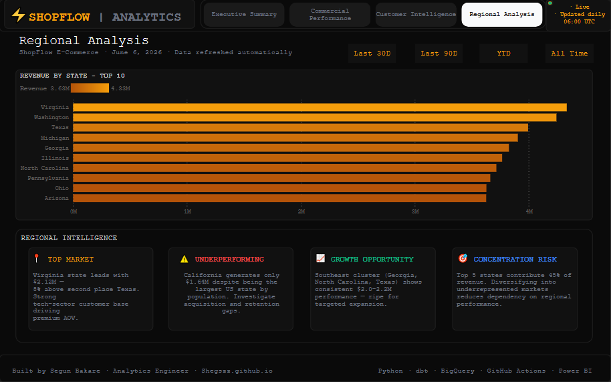Select the Georgia bar in chart

pos(291,148)
